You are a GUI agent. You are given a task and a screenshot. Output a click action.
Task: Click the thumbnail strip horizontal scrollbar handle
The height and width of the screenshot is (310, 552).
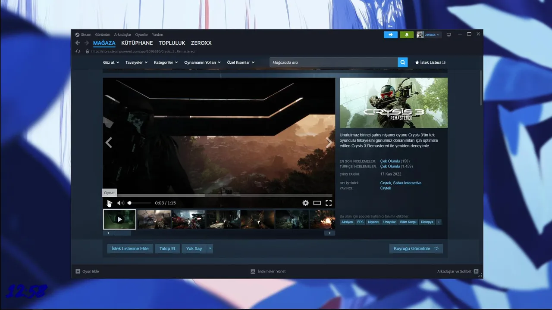pos(122,233)
